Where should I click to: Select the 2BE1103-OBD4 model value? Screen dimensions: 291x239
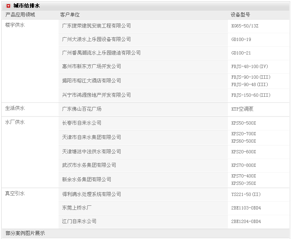(x=246, y=208)
